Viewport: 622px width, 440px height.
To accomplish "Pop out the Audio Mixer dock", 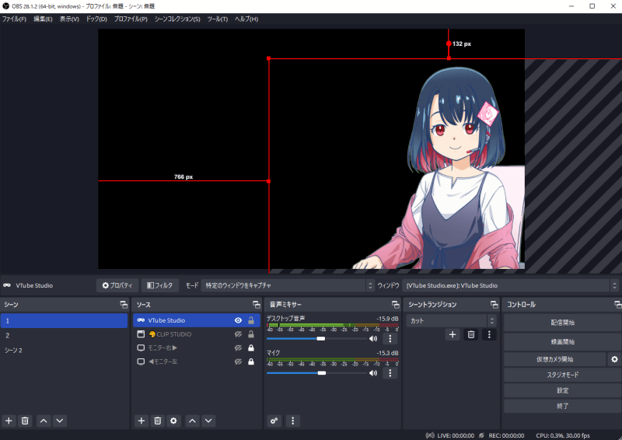I will [x=395, y=304].
